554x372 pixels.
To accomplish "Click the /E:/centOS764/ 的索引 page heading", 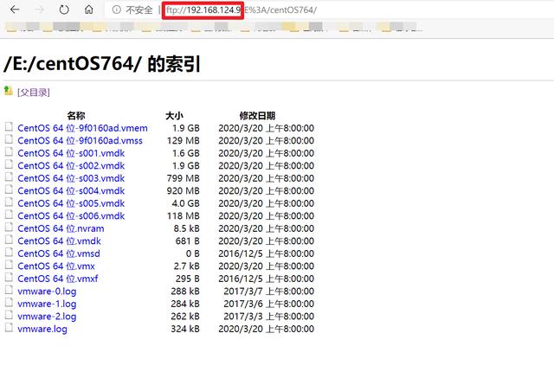I will pyautogui.click(x=102, y=64).
